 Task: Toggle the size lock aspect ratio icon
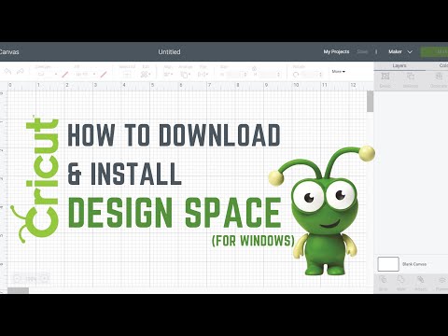click(254, 68)
